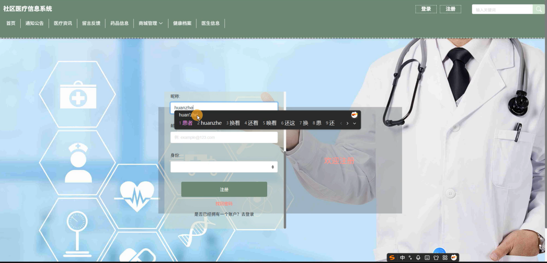Open the skin shirt icon in IME toolbar
Viewport: 547px width, 263px height.
click(436, 258)
